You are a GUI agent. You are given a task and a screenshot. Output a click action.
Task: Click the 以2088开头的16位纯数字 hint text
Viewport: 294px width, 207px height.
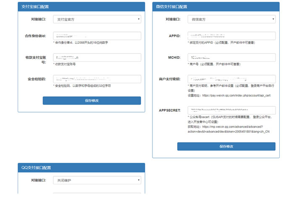tap(81, 42)
